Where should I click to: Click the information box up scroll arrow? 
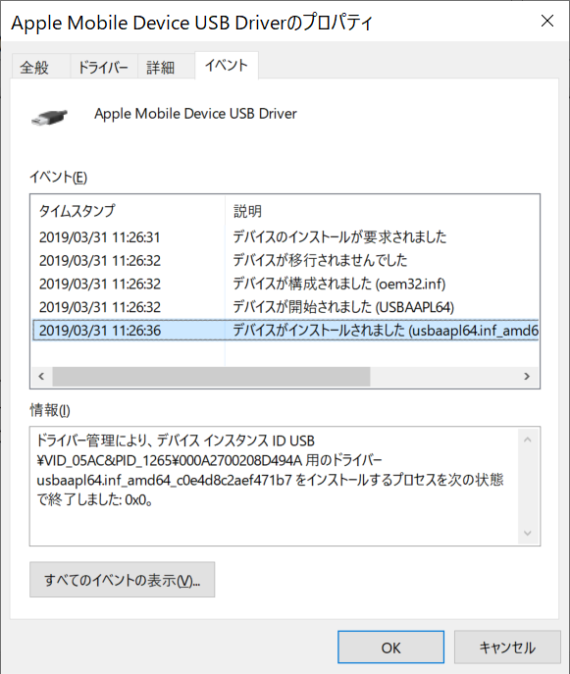coord(528,440)
